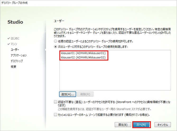Click the checkmark icon beside はじめに
Viewport: 177px width, 131px height.
click(x=9, y=38)
